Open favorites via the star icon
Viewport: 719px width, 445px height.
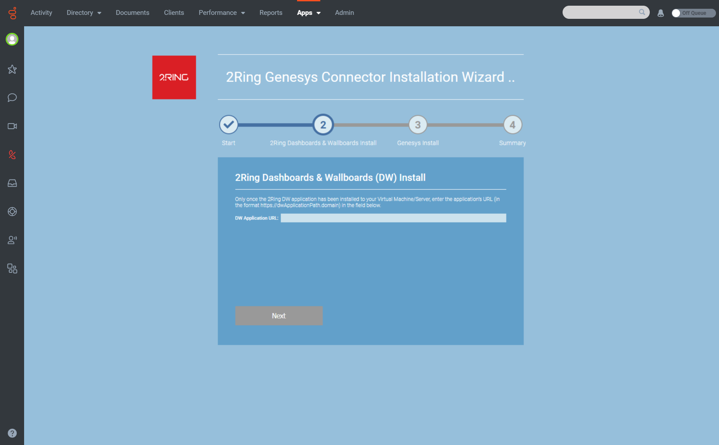(x=12, y=69)
